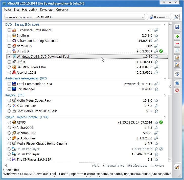Click the Ashampoo Burning Studio 14 entry
The width and height of the screenshot is (184, 180).
[37, 41]
